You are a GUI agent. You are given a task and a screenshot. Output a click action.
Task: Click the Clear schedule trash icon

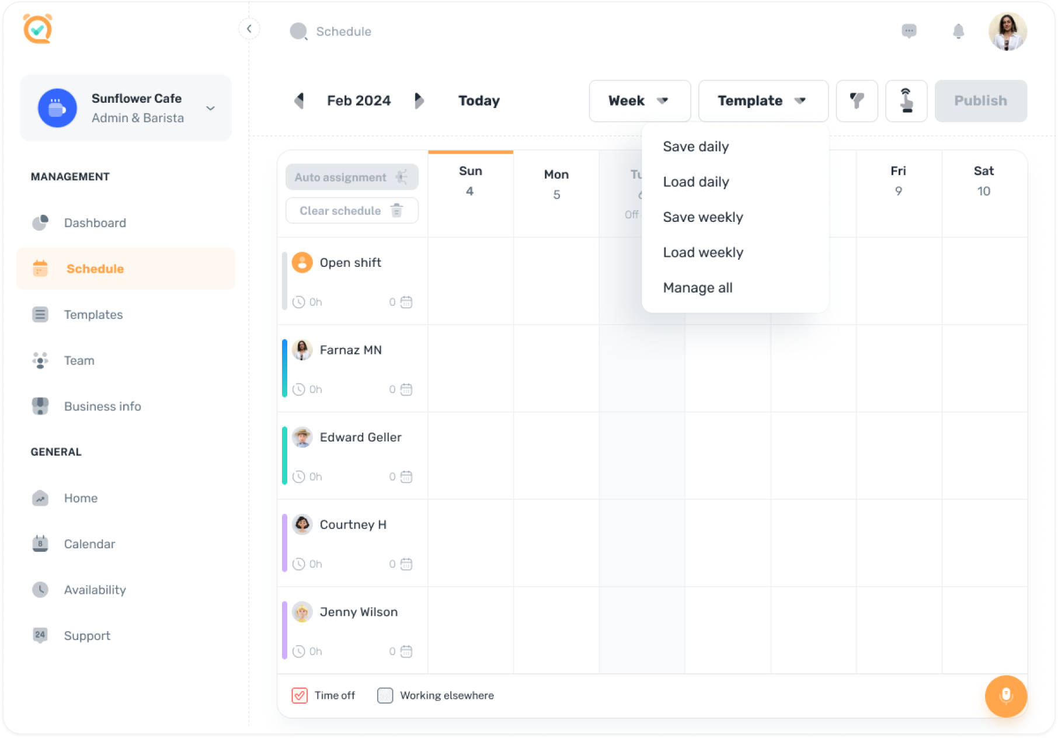[x=397, y=210]
